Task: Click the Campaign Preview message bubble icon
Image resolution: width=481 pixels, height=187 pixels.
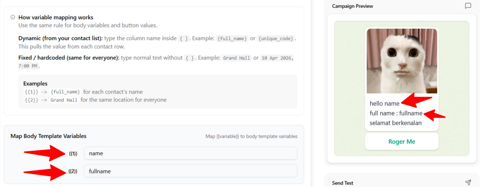Action: [468, 6]
